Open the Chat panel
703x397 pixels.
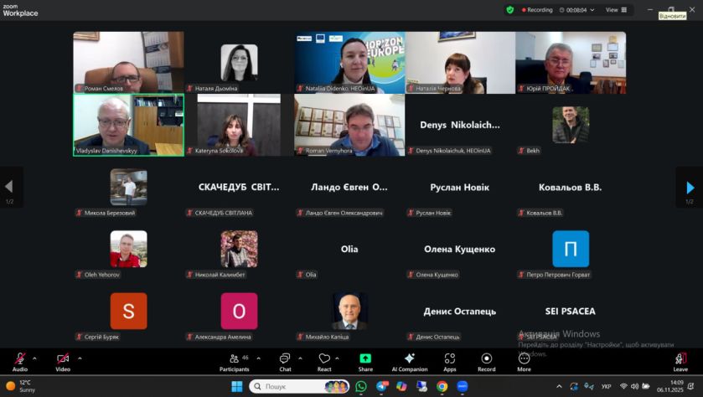click(x=285, y=362)
